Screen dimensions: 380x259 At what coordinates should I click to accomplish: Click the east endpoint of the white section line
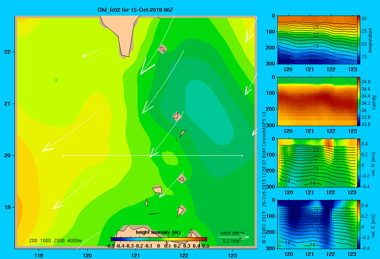pos(242,155)
